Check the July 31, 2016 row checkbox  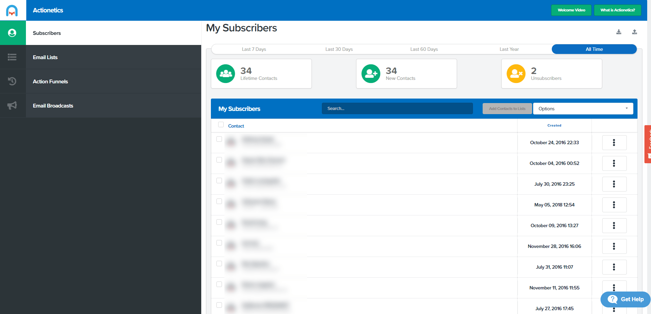tap(219, 264)
